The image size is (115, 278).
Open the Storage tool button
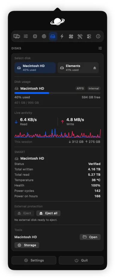point(27,245)
